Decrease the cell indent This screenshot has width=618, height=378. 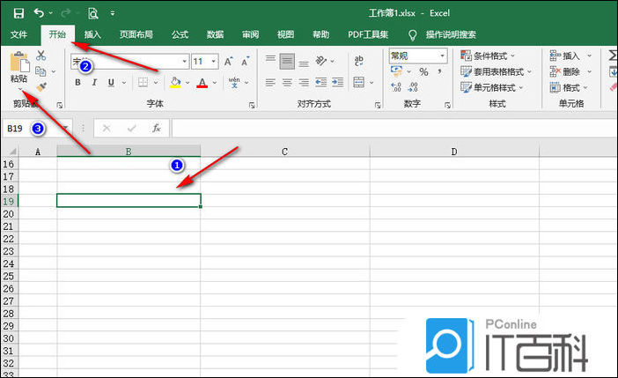pos(320,83)
